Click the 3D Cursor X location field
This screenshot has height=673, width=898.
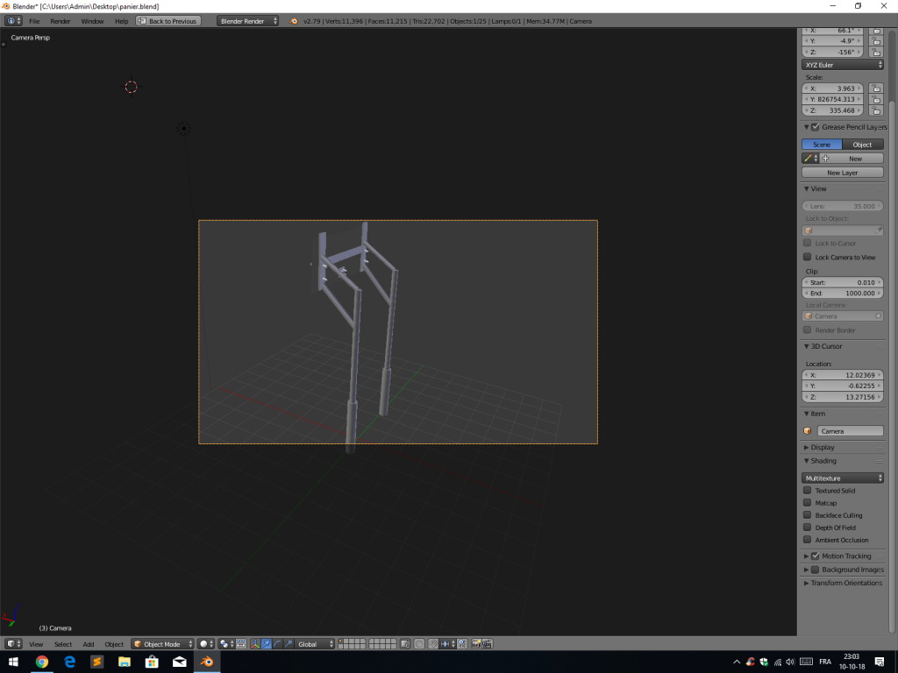pos(843,375)
